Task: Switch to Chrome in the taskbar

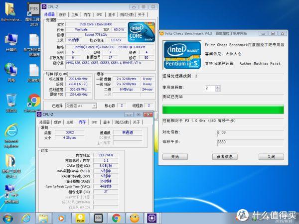Action: (x=116, y=219)
